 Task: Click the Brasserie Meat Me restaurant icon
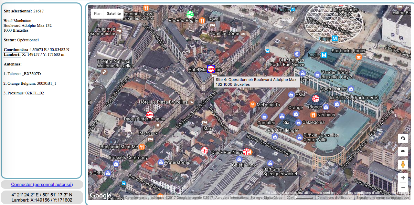(142, 147)
